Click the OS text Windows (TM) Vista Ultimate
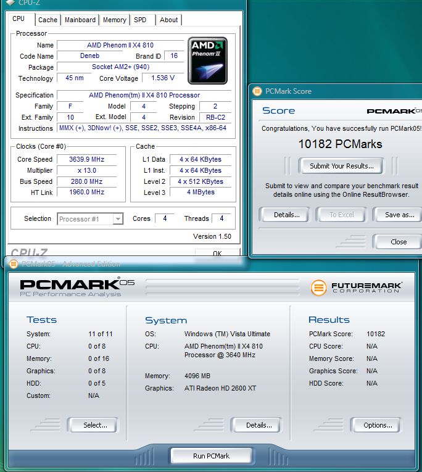Screen dimensions: 422x472 click(227, 334)
